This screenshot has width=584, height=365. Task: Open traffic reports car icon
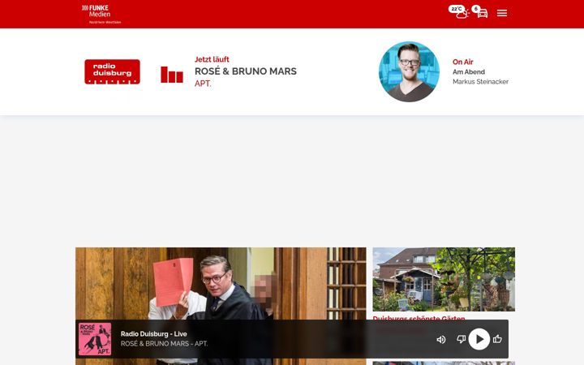[480, 11]
